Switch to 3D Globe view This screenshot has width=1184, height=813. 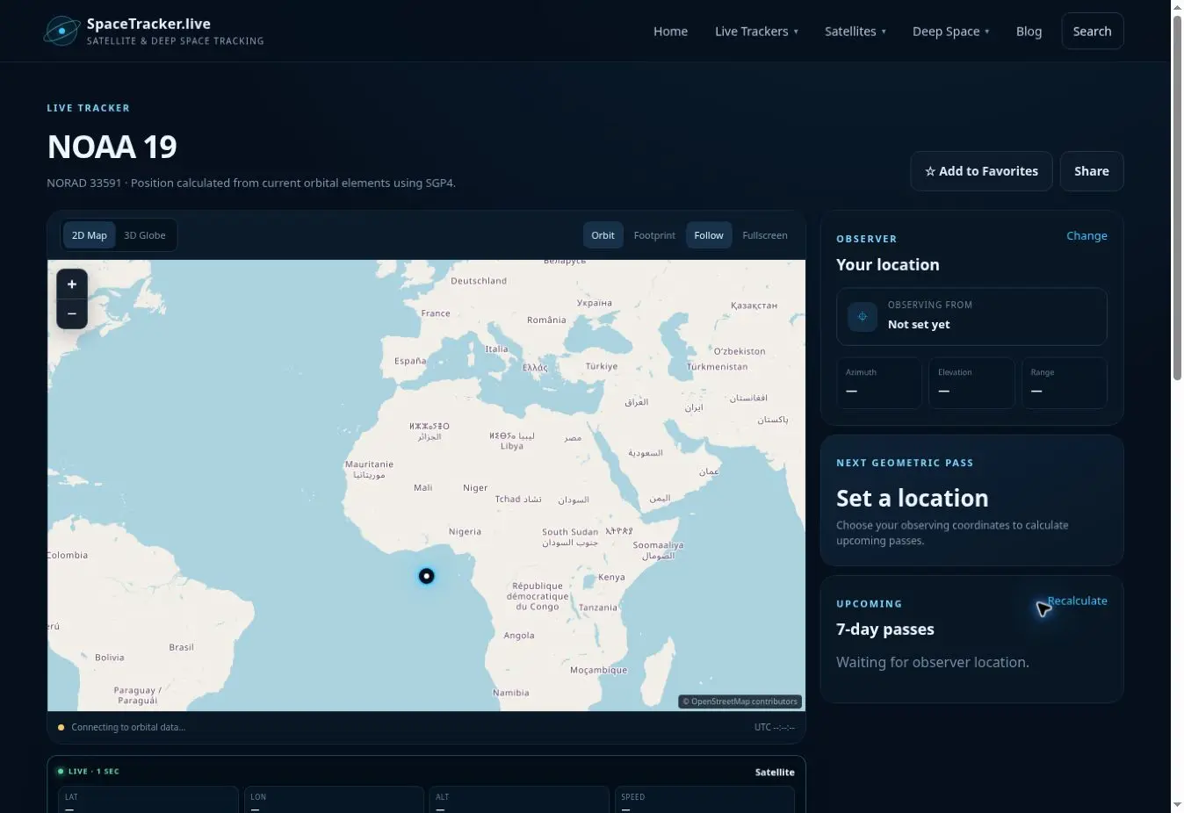145,235
